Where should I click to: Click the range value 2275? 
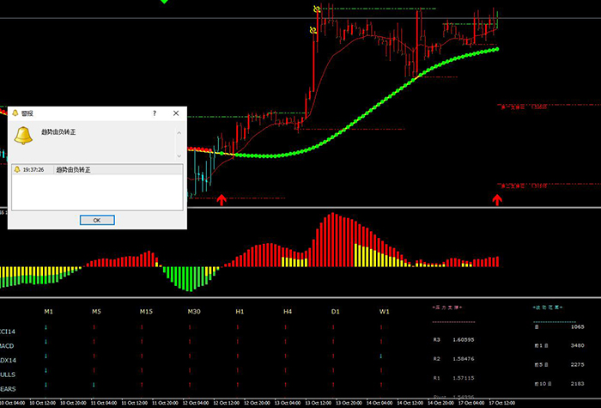click(578, 364)
